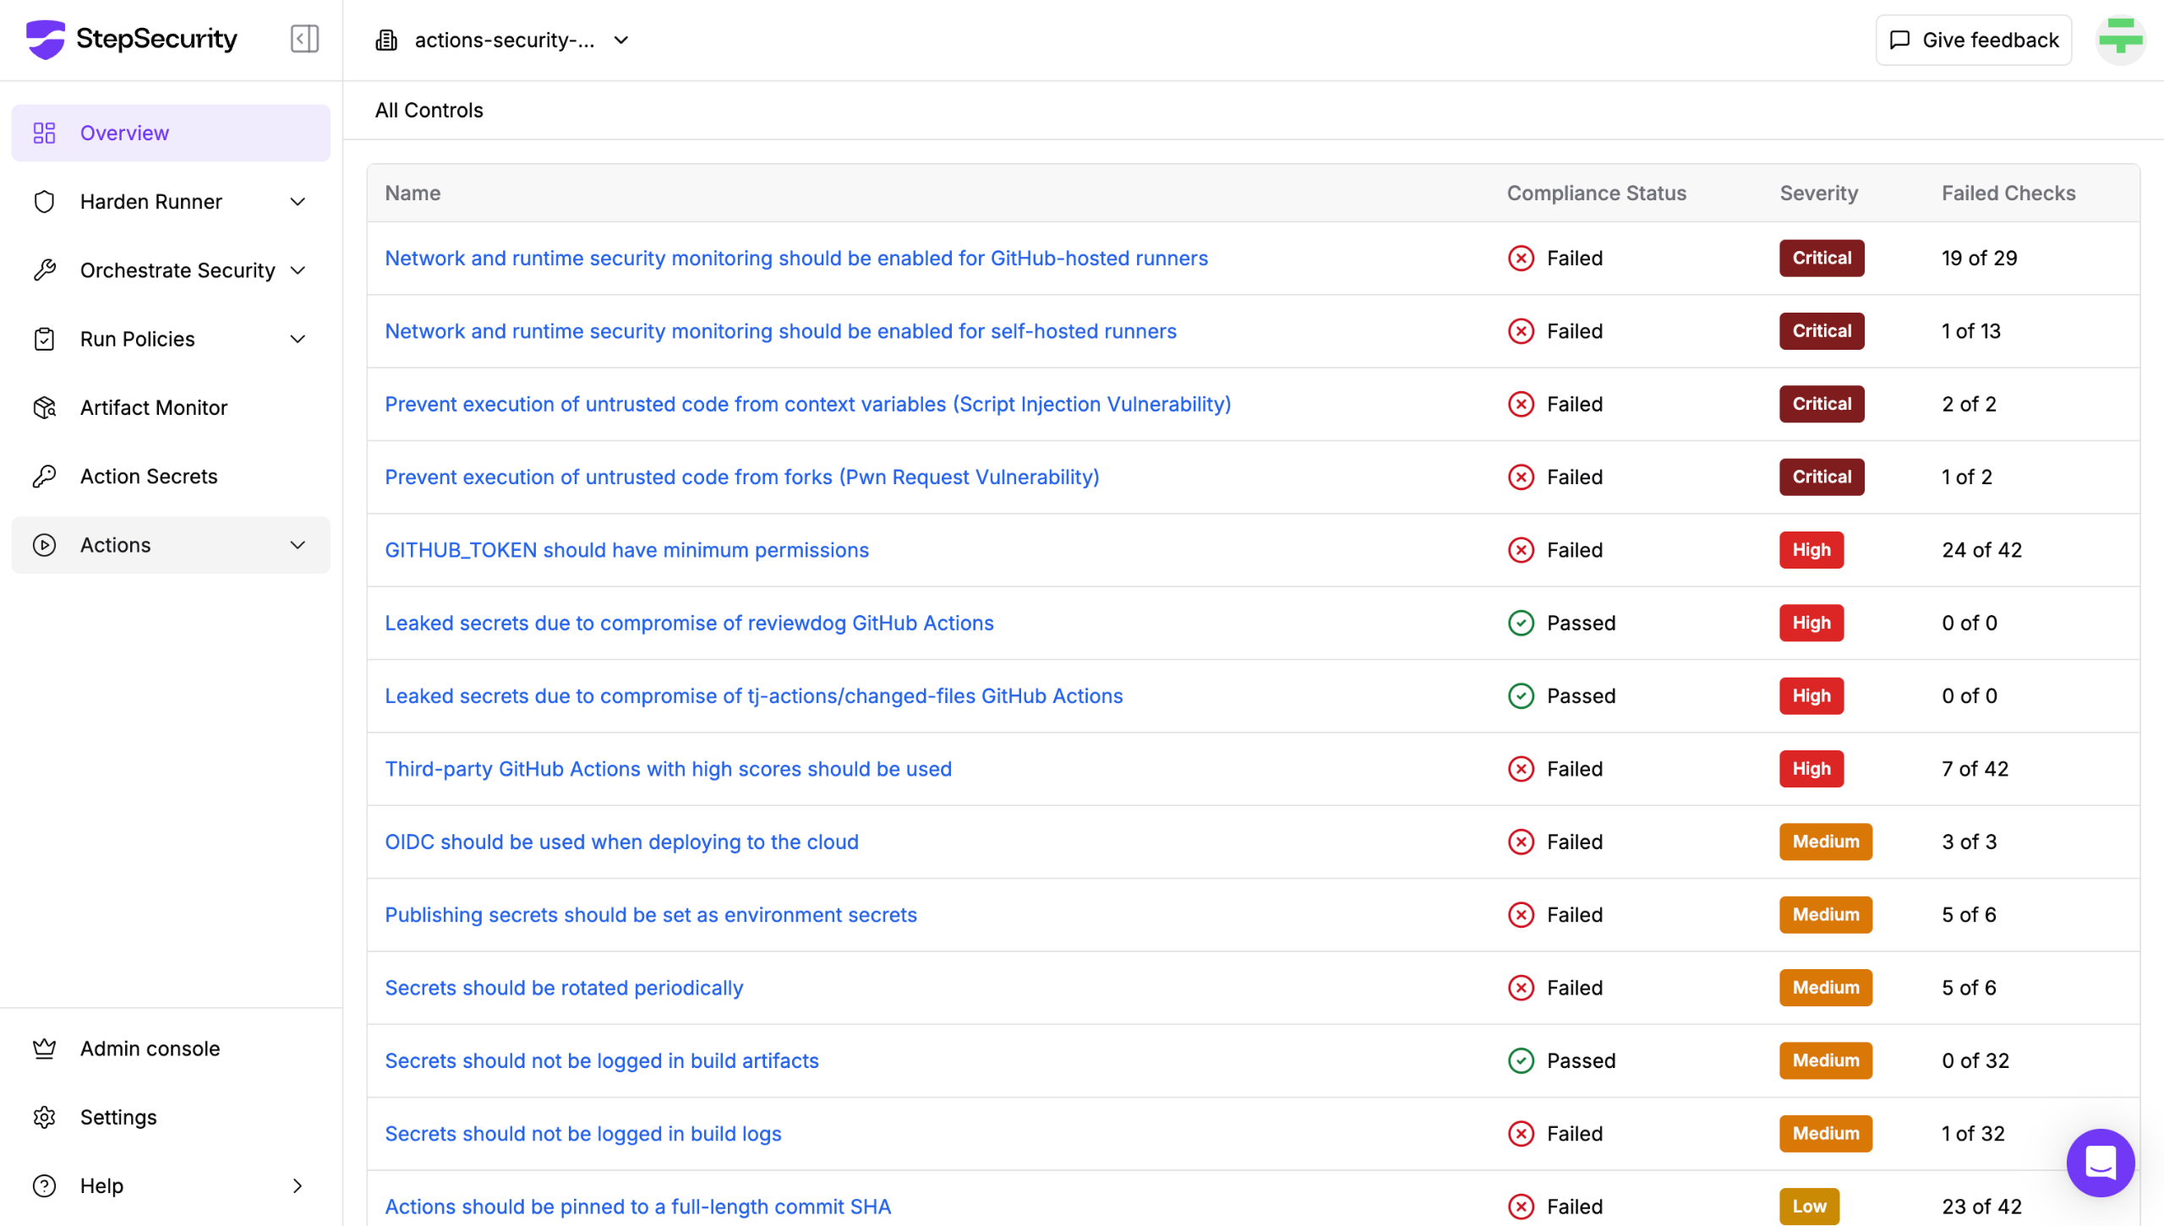Click the user avatar icon
The image size is (2164, 1226).
[2120, 39]
